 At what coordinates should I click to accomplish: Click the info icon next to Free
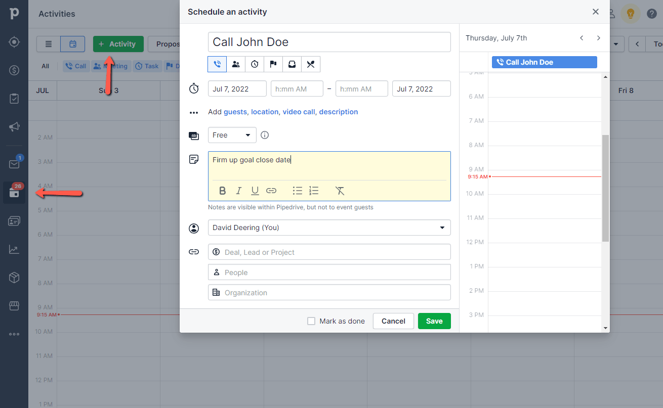click(265, 135)
